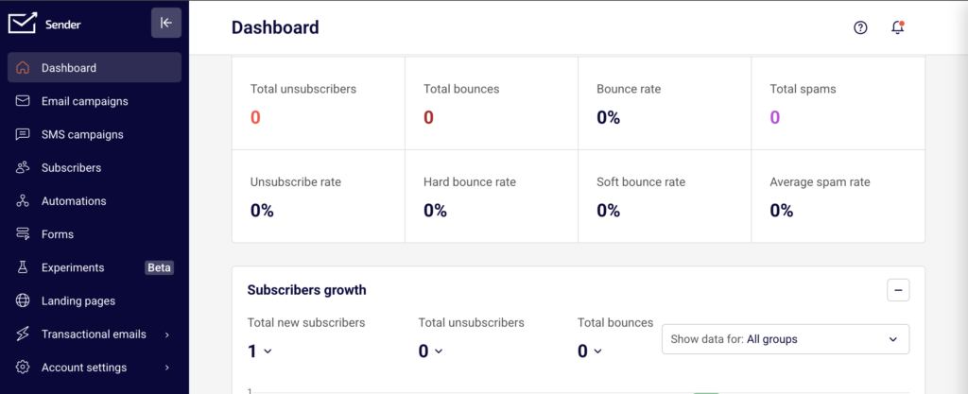
Task: Expand Total new subscribers value chevron
Action: click(x=268, y=351)
